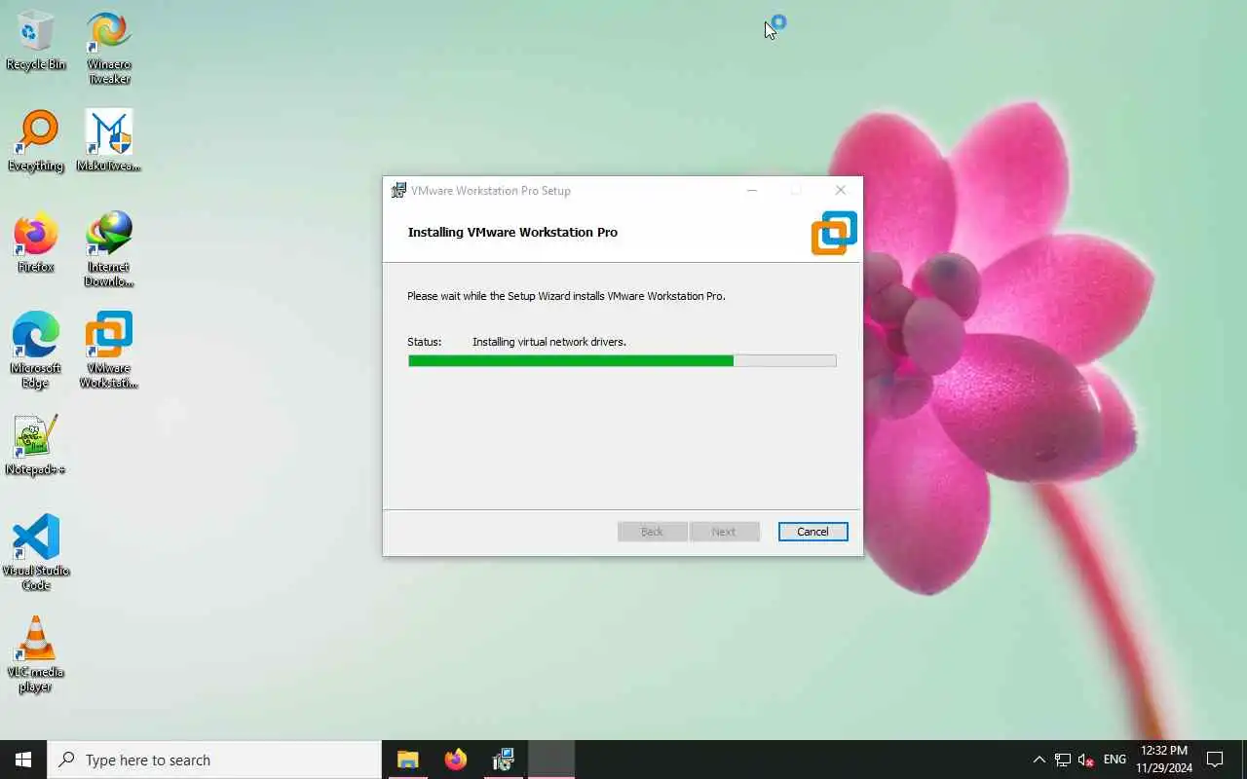Screen dimensions: 1247x779
Task: Click the 'Status:' label
Action: pos(425,342)
